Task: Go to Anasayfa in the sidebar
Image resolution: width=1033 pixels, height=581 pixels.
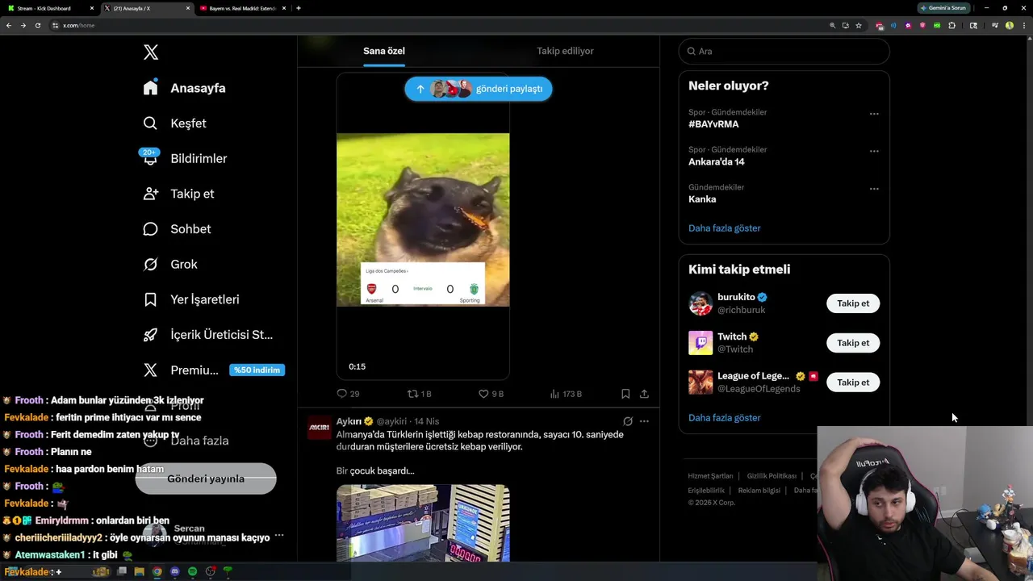Action: click(x=185, y=88)
